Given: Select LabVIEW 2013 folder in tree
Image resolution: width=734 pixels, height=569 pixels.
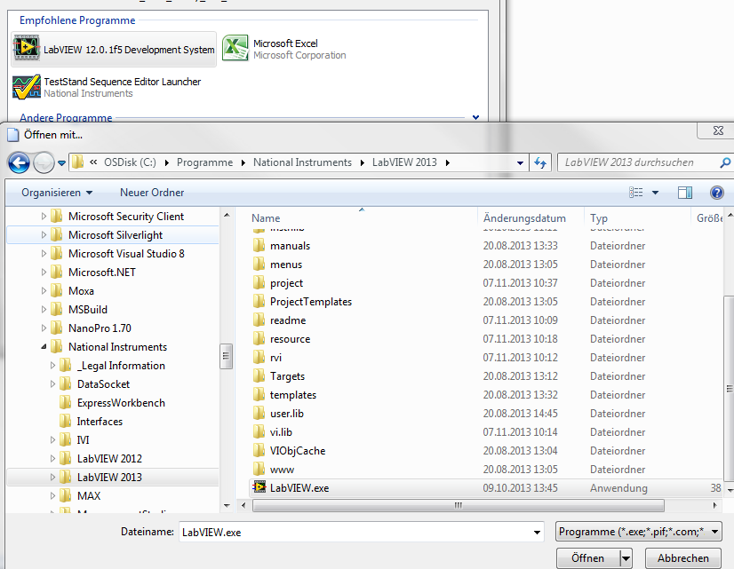Looking at the screenshot, I should pos(109,477).
